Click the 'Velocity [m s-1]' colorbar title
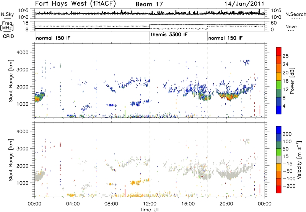 click(299, 160)
